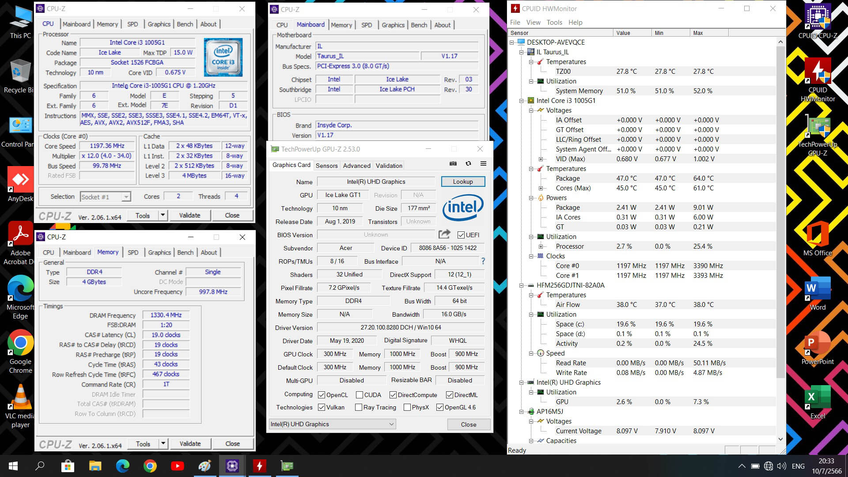Open Tools dropdown arrow in Memory CPU-Z window
This screenshot has height=477, width=848.
pyautogui.click(x=163, y=443)
